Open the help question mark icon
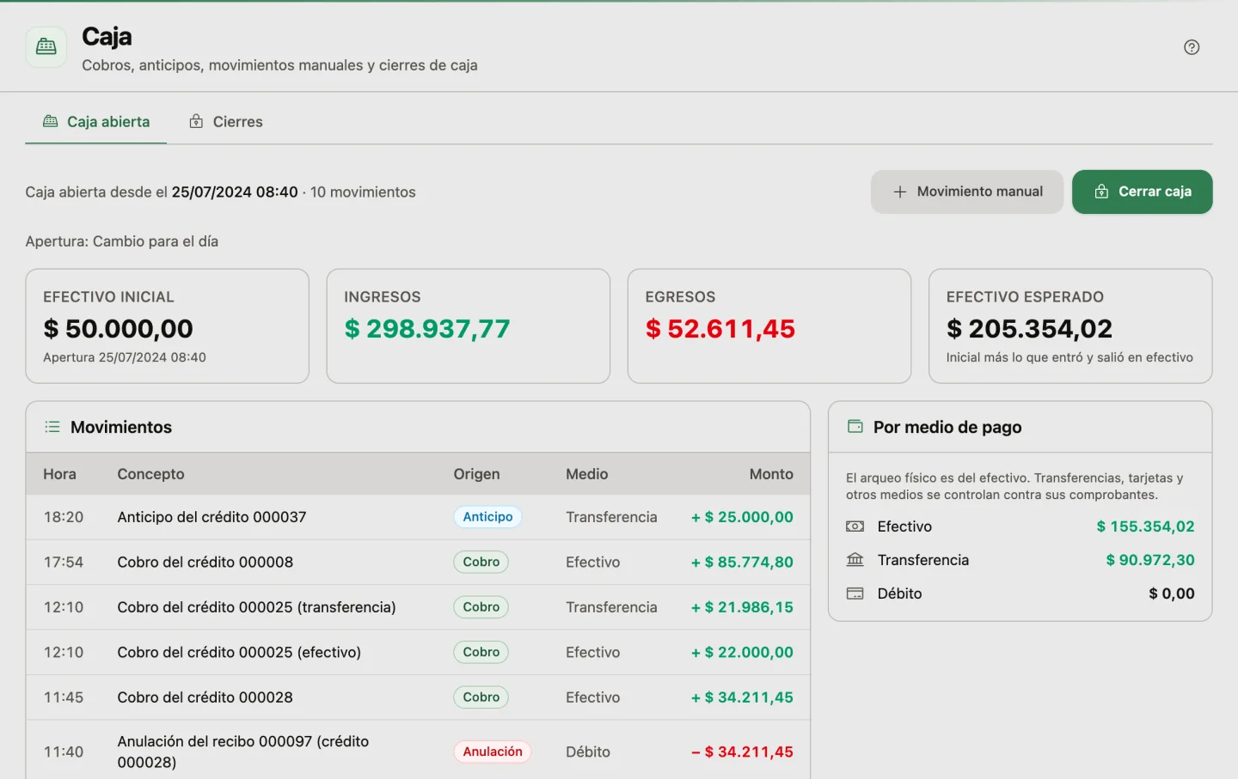This screenshot has width=1238, height=779. click(1192, 47)
